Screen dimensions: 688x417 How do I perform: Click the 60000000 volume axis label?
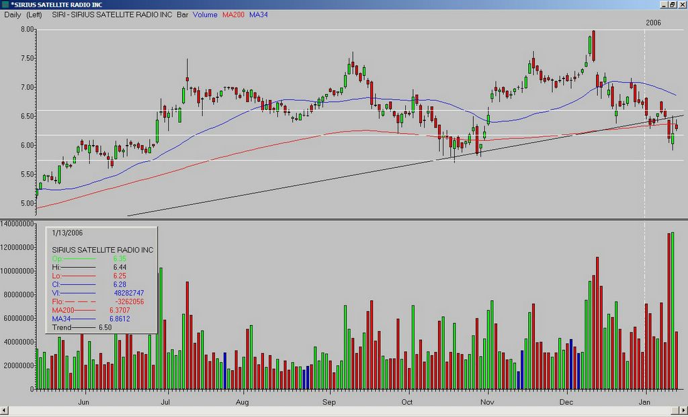19,318
